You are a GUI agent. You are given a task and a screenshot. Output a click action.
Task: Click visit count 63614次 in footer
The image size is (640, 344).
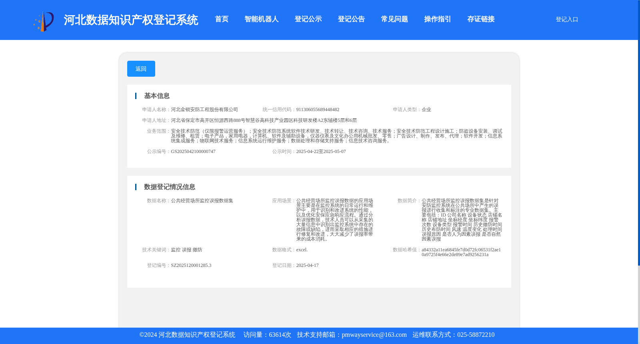(280, 335)
